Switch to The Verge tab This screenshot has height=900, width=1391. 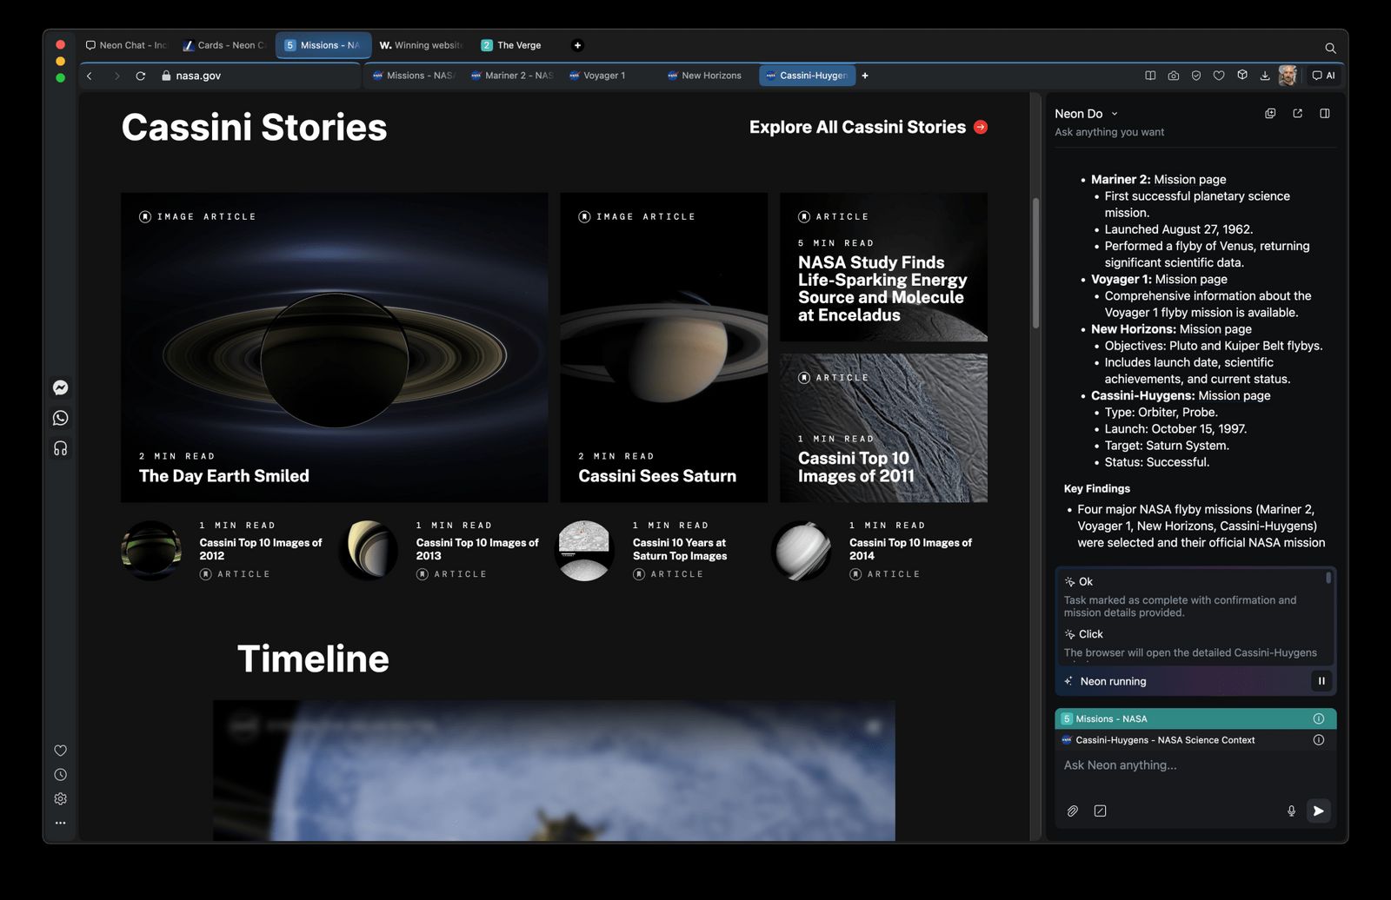[x=515, y=44]
